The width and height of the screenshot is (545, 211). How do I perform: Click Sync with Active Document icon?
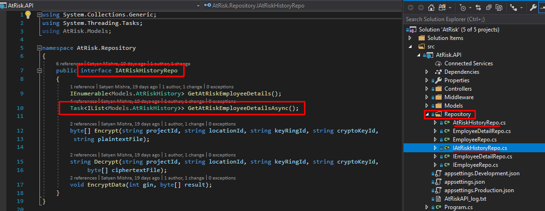pyautogui.click(x=478, y=8)
